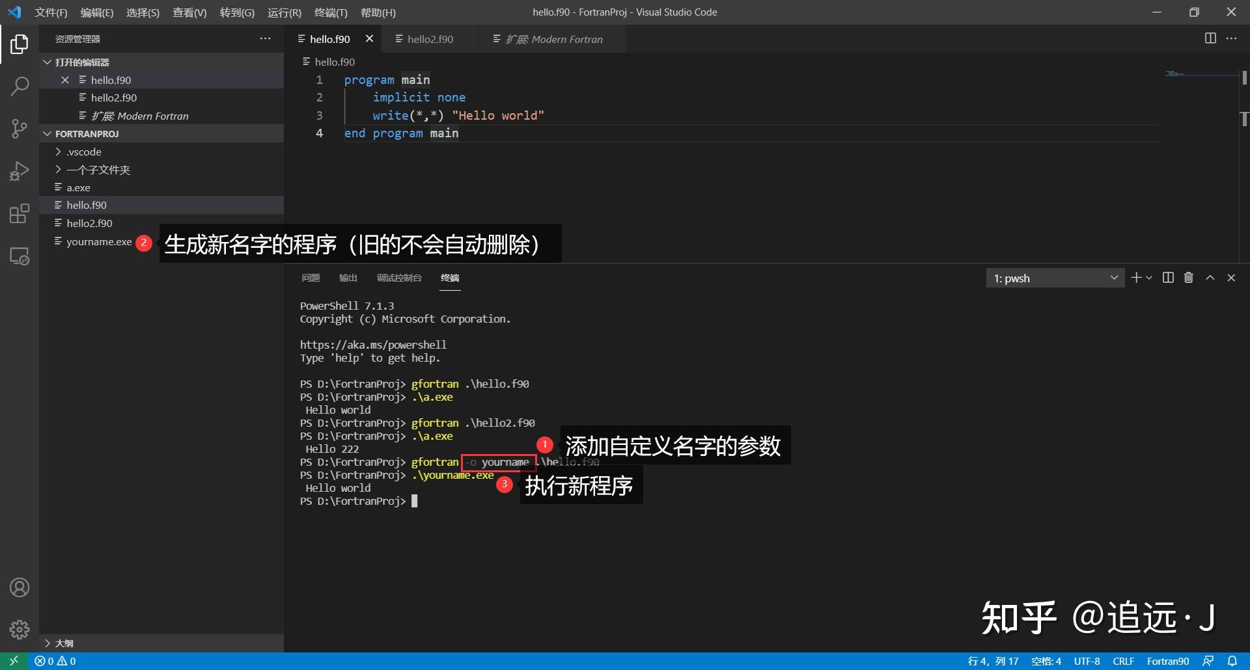1250x670 pixels.
Task: Open the 运行(R) menu
Action: (x=283, y=12)
